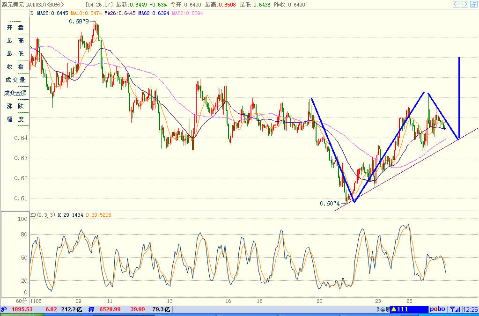
Task: Click the D:39.5208 value label
Action: pos(98,215)
